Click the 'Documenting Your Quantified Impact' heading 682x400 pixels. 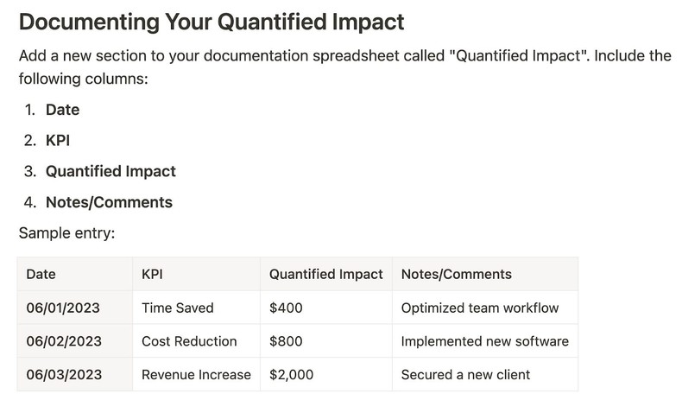click(x=211, y=20)
